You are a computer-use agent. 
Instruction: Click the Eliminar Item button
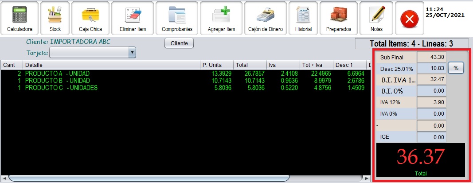tap(133, 18)
